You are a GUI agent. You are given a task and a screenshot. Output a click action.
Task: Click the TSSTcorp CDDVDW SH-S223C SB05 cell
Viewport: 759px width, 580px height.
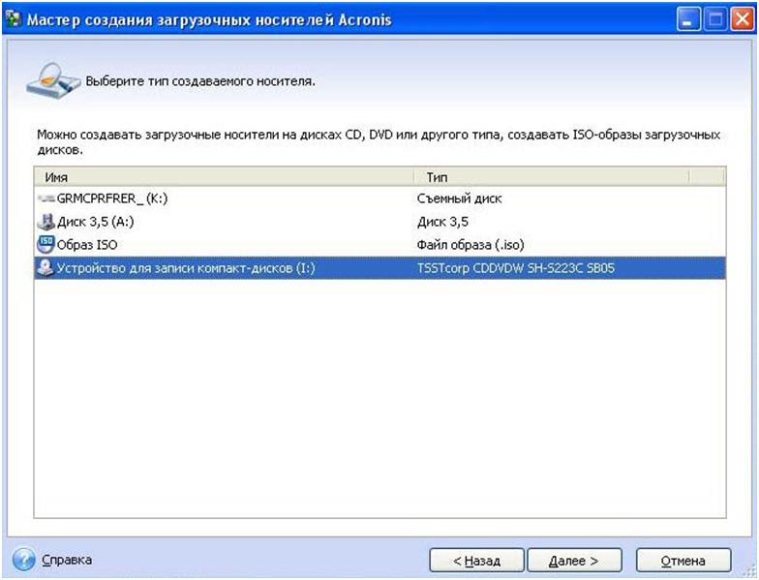[515, 267]
